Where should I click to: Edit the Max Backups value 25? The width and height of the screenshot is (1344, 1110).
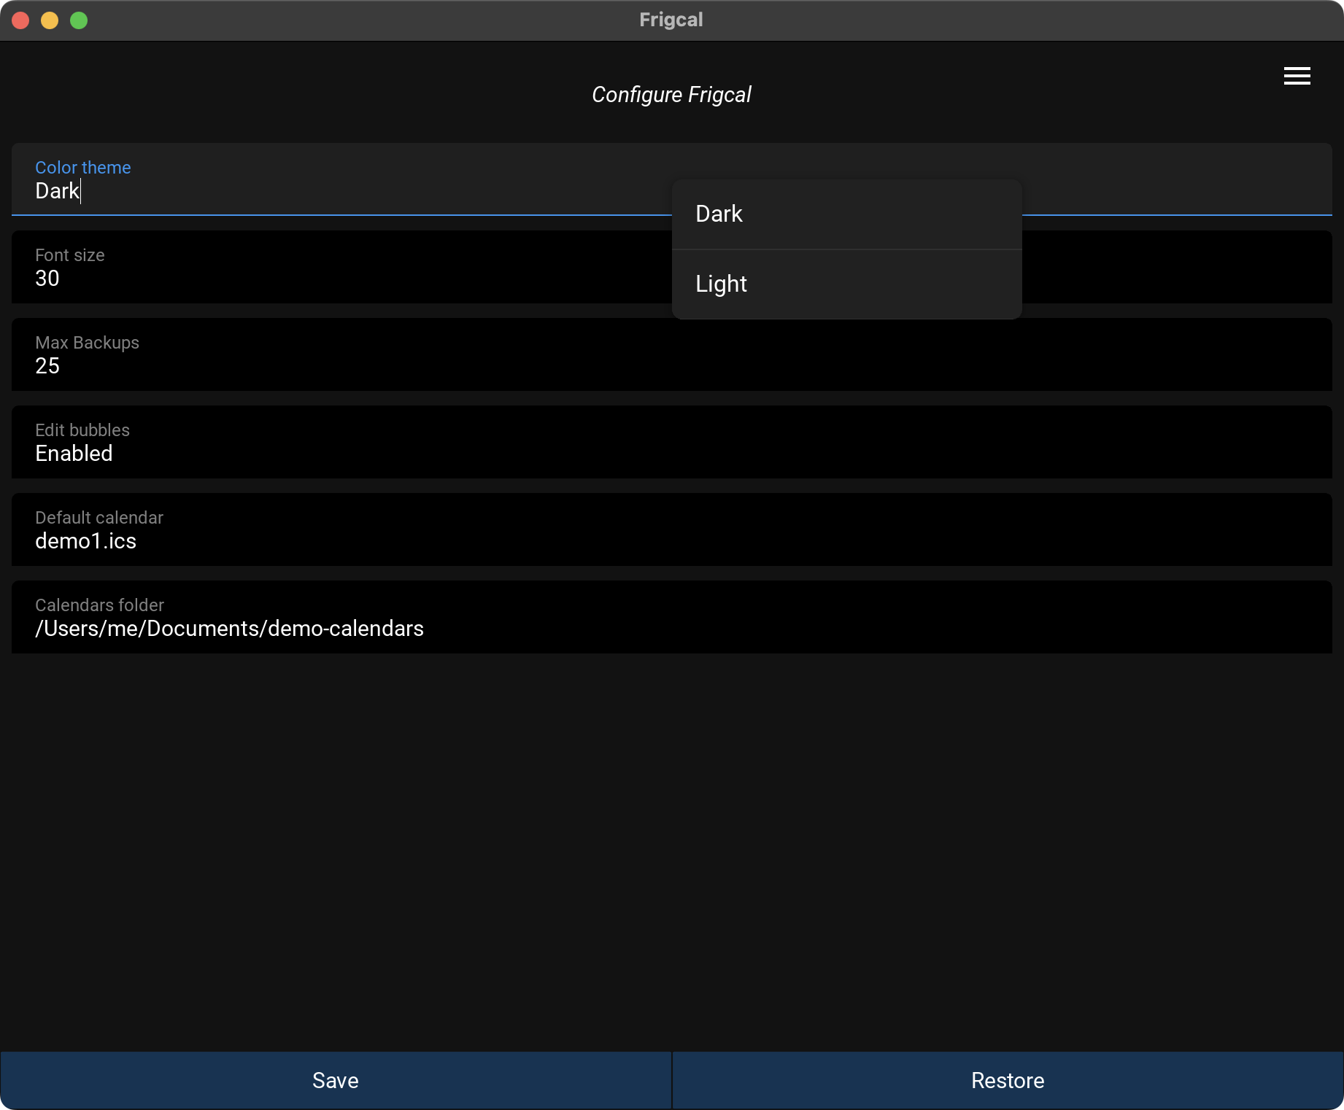pyautogui.click(x=47, y=366)
